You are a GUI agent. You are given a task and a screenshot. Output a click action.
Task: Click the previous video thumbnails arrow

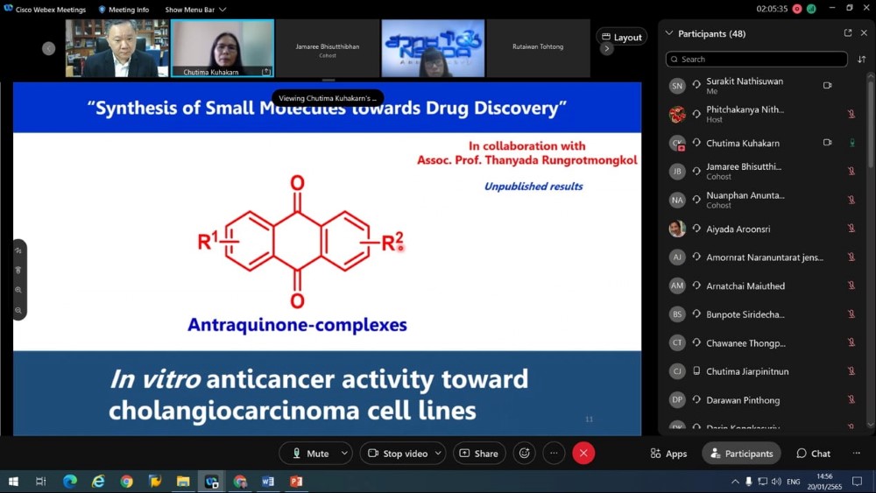click(x=49, y=48)
